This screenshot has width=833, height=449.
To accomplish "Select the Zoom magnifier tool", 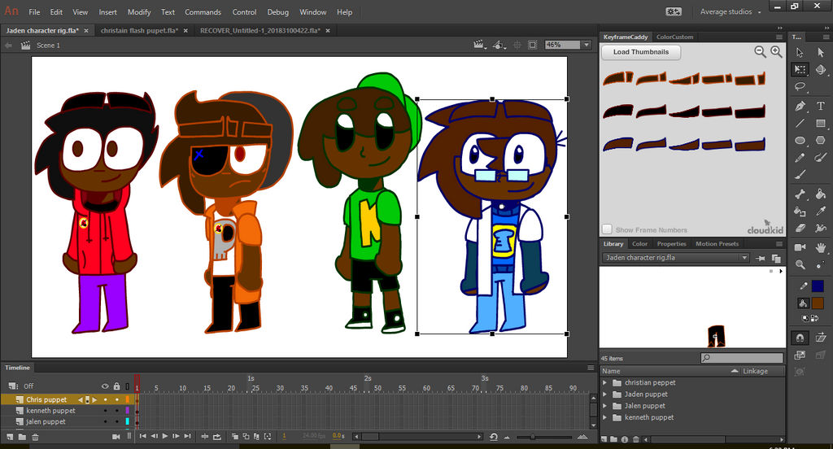I will point(800,264).
